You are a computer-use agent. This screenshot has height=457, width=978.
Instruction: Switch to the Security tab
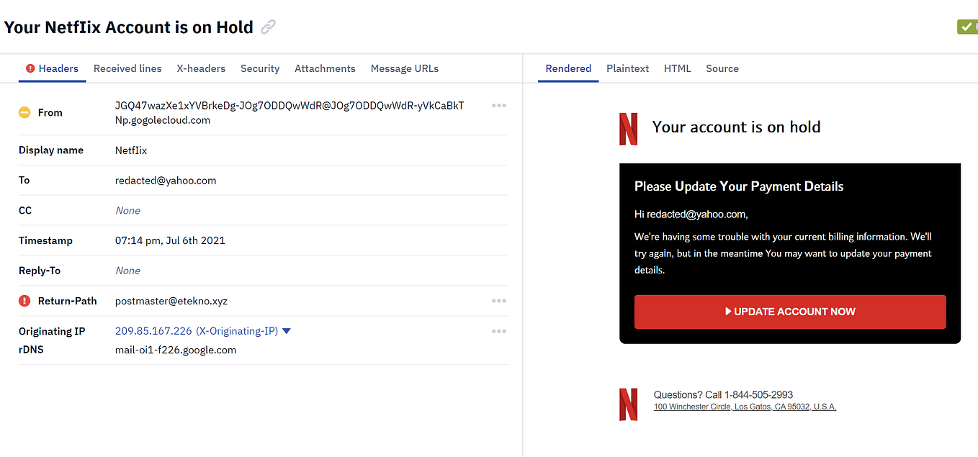260,68
